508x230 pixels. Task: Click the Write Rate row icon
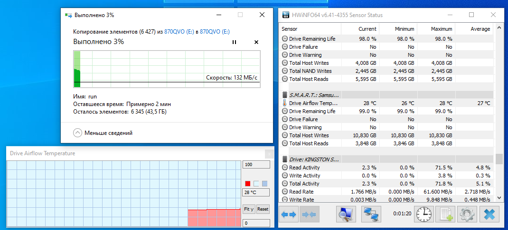(x=284, y=200)
